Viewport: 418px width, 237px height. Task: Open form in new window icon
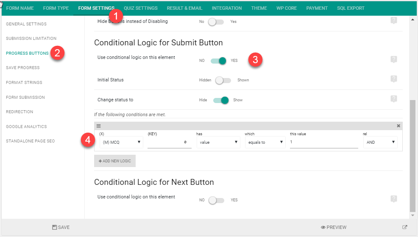click(404, 227)
